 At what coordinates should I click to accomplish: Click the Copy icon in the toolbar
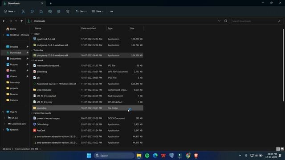(x=32, y=11)
